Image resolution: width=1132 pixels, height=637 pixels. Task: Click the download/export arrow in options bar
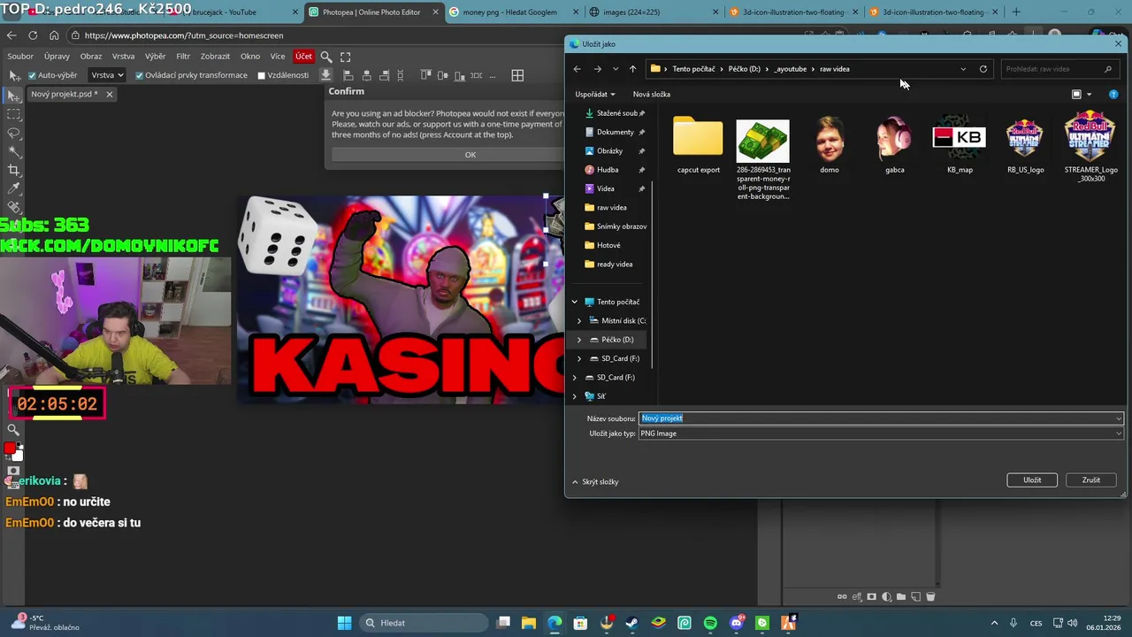click(325, 75)
